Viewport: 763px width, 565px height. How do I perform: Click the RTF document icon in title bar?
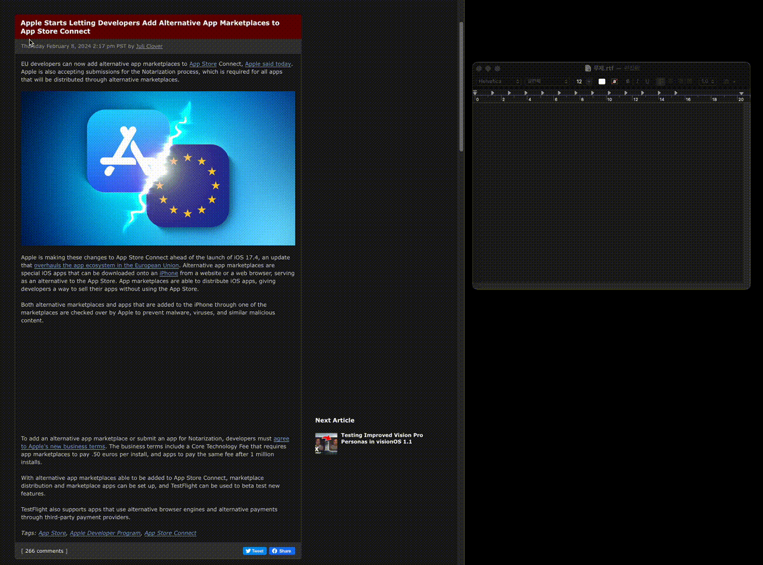(588, 68)
